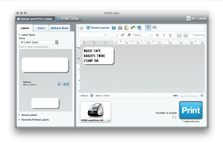Click the 100% zoom value

[175, 96]
